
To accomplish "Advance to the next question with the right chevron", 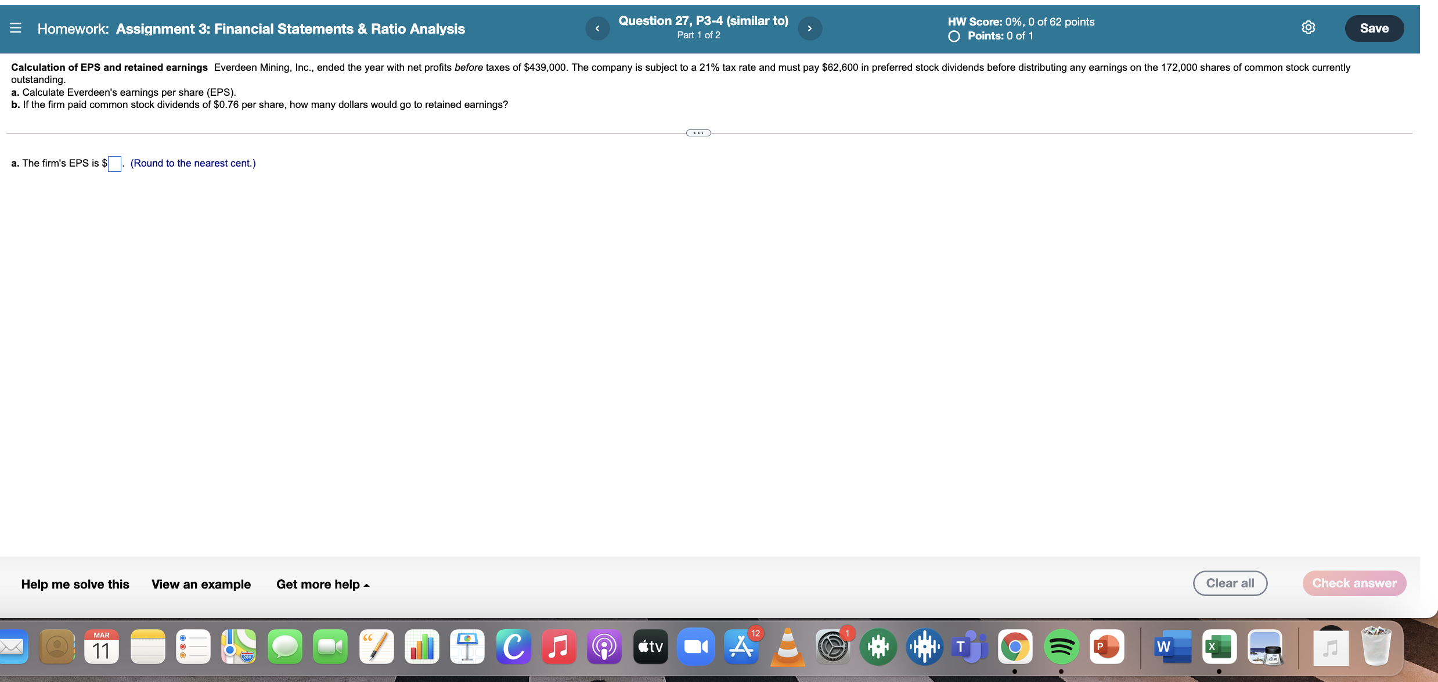I will (x=809, y=27).
